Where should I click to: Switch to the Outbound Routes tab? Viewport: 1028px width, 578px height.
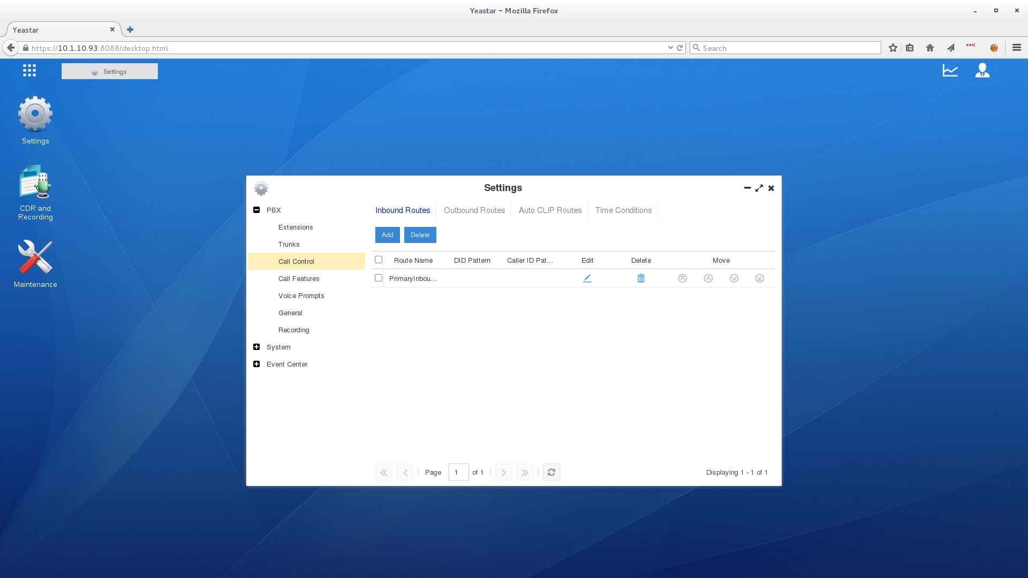point(474,210)
